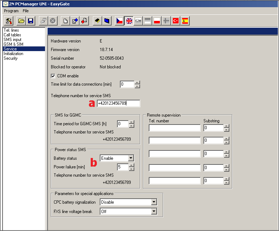Click the greyed round X stop icon
Screen dimensions: 279x231
(53, 21)
